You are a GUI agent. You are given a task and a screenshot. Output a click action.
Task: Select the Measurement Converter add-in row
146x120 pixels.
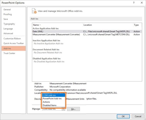(x=87, y=35)
